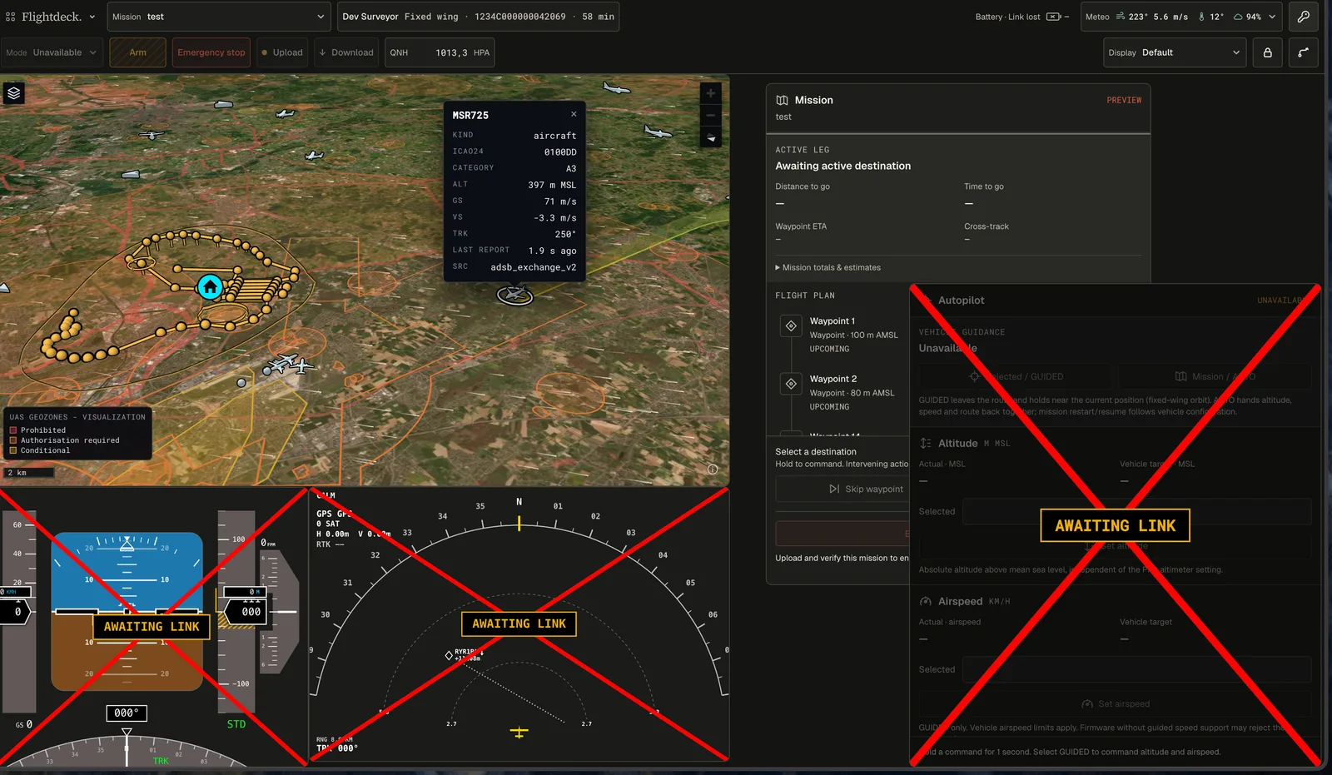Open the Mission test dropdown
This screenshot has height=775, width=1332.
[x=219, y=17]
